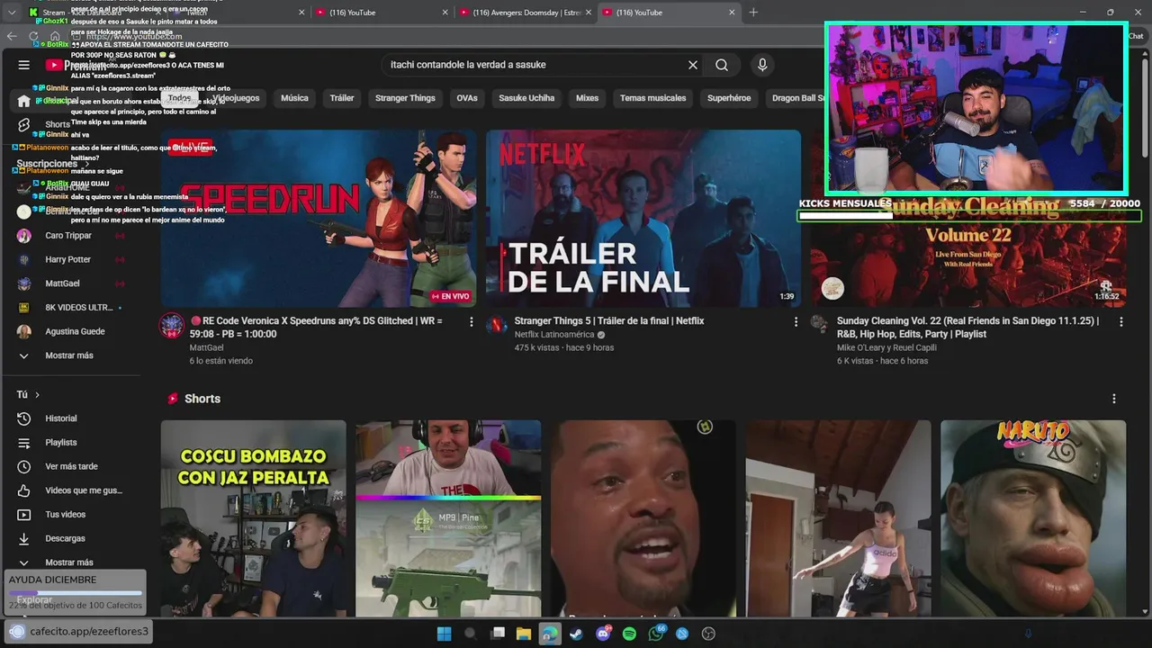Open the Tú section chevron

[37, 395]
